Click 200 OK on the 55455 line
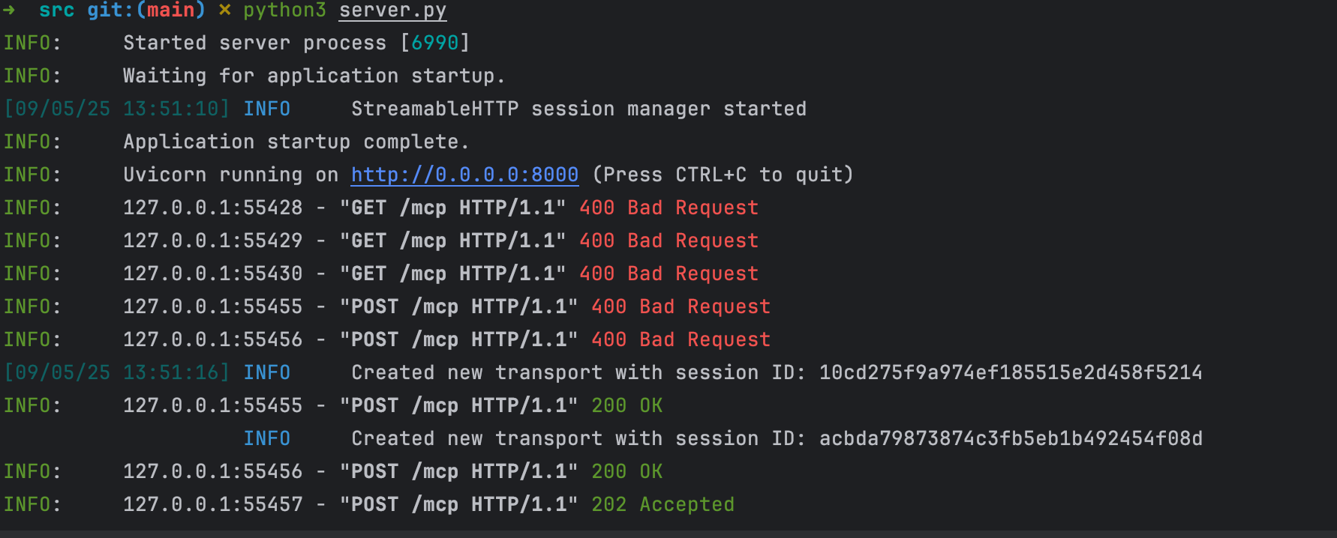The height and width of the screenshot is (538, 1337). [x=626, y=405]
